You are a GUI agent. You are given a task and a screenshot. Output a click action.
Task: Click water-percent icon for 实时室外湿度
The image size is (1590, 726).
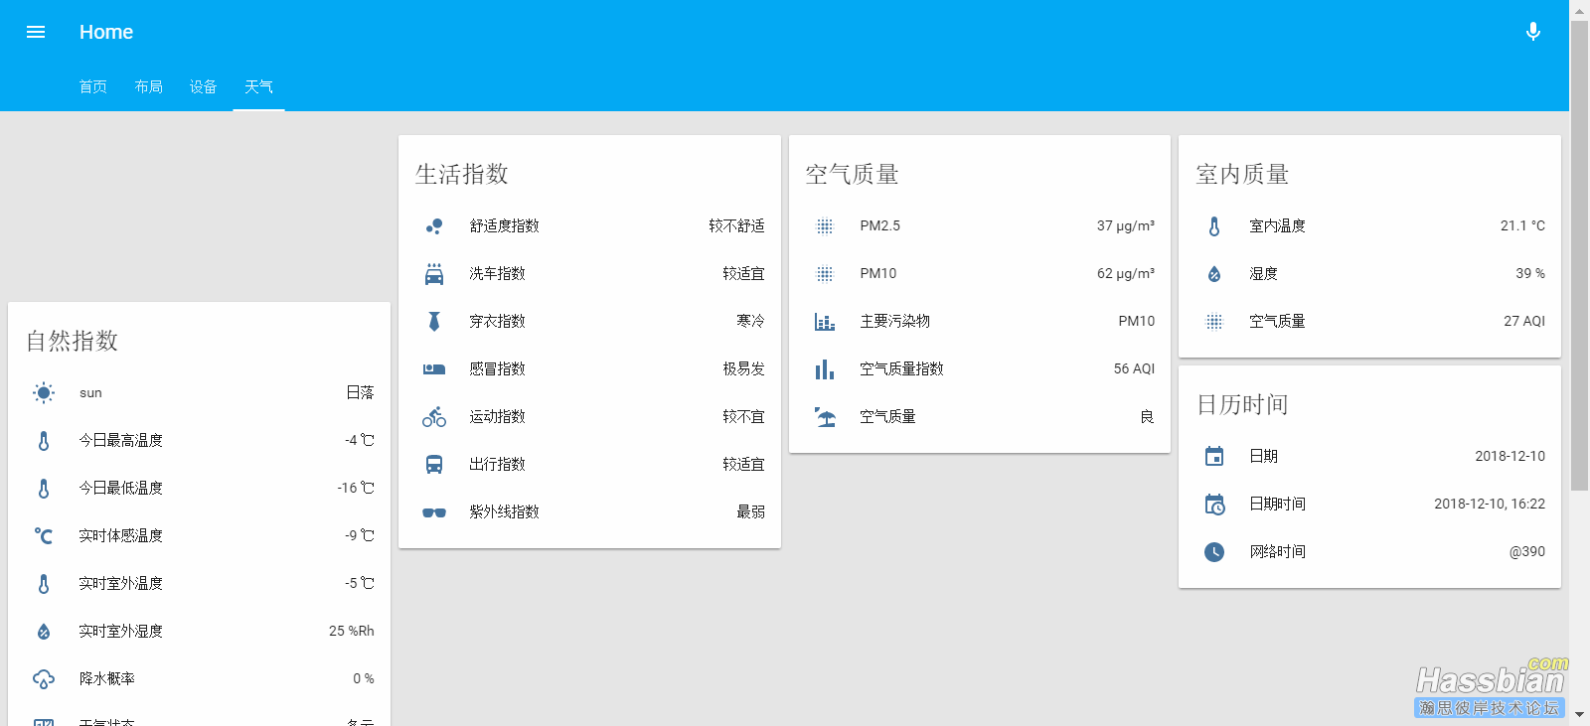[x=44, y=632]
